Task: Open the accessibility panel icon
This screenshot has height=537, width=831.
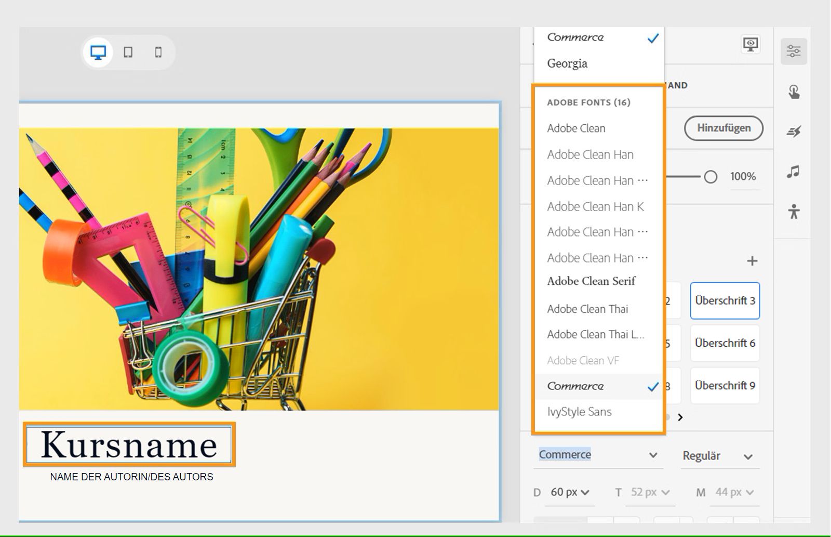Action: (794, 212)
